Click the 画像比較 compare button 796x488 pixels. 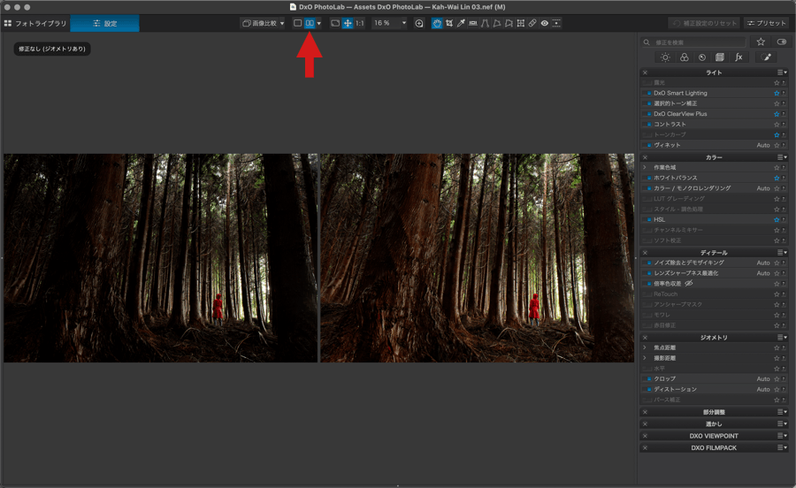coord(260,23)
